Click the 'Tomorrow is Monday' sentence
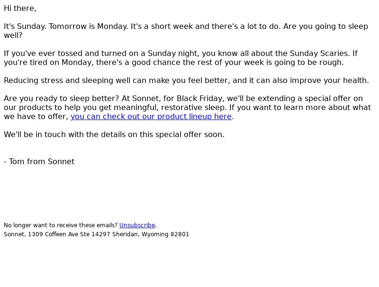This screenshot has width=379, height=287. (x=89, y=27)
